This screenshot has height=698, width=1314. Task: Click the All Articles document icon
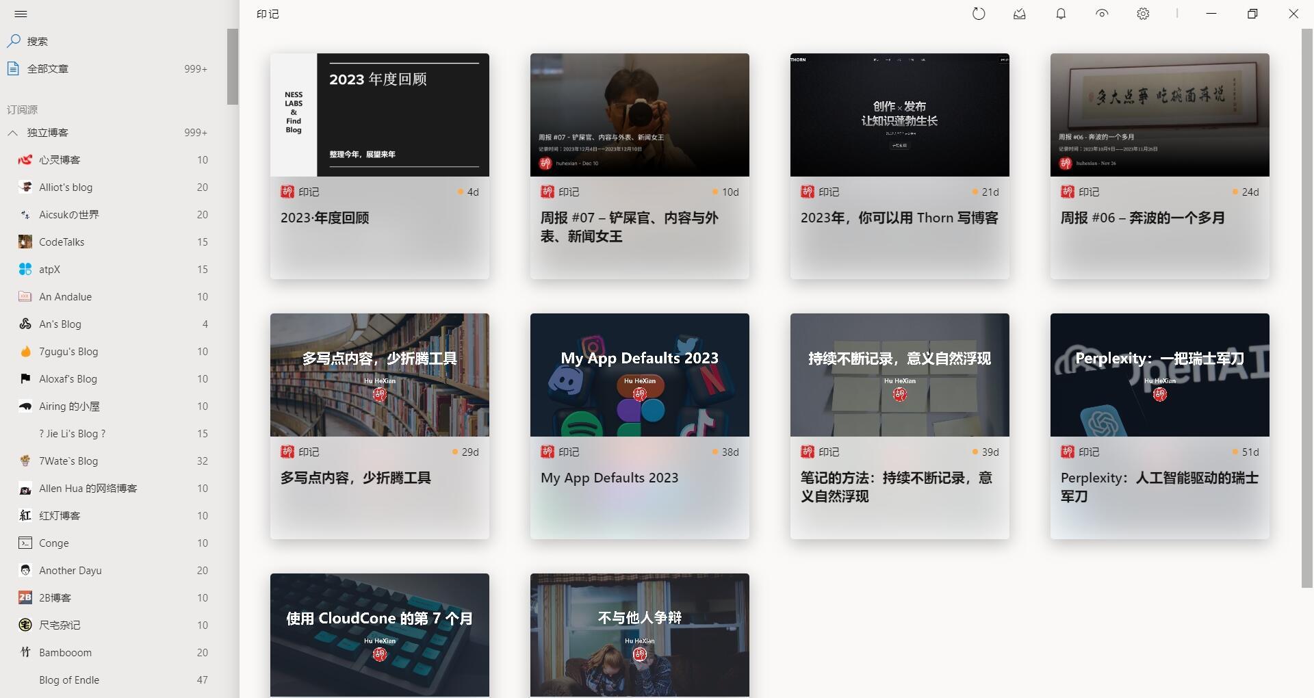(13, 68)
